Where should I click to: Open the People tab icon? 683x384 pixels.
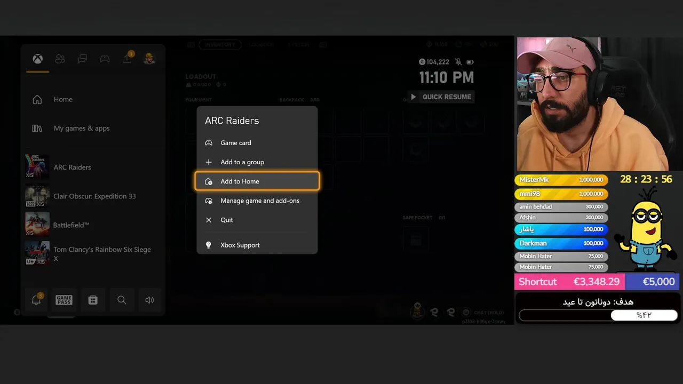tap(60, 59)
